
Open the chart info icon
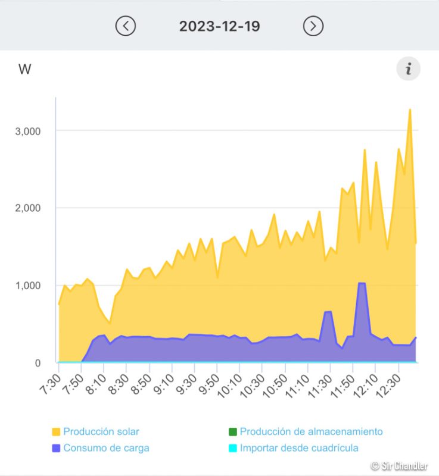click(x=408, y=69)
